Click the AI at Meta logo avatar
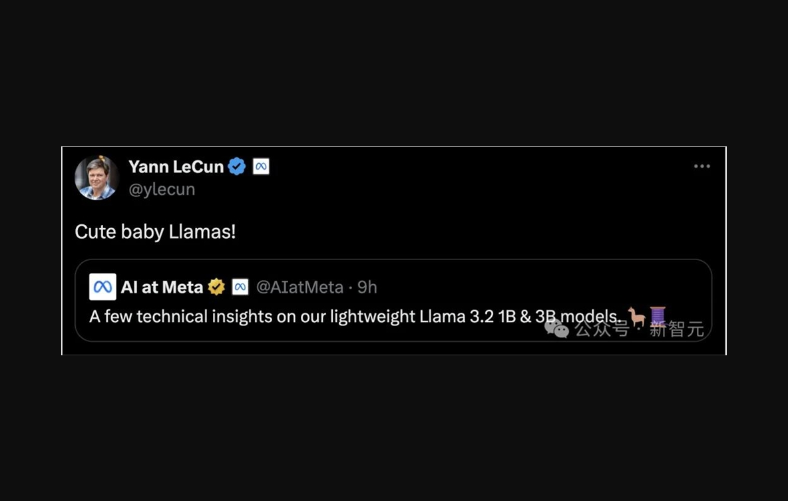Viewport: 788px width, 501px height. (x=102, y=287)
